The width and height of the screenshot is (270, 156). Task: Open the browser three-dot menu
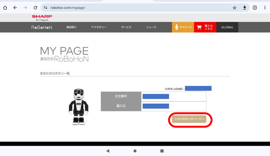[x=265, y=8]
